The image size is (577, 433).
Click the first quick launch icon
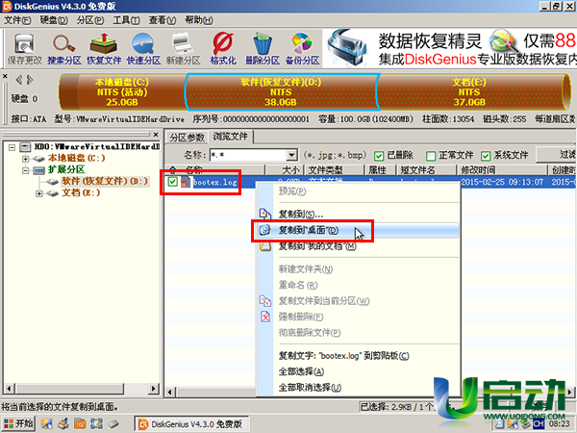click(x=46, y=423)
